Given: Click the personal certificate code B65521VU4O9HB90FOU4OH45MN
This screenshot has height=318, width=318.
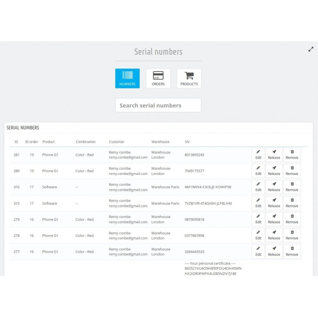Looking at the screenshot, I should coord(213,268).
